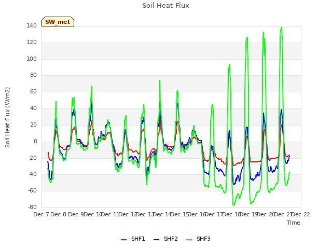Click the 60 y-axis tick label

[x=33, y=92]
